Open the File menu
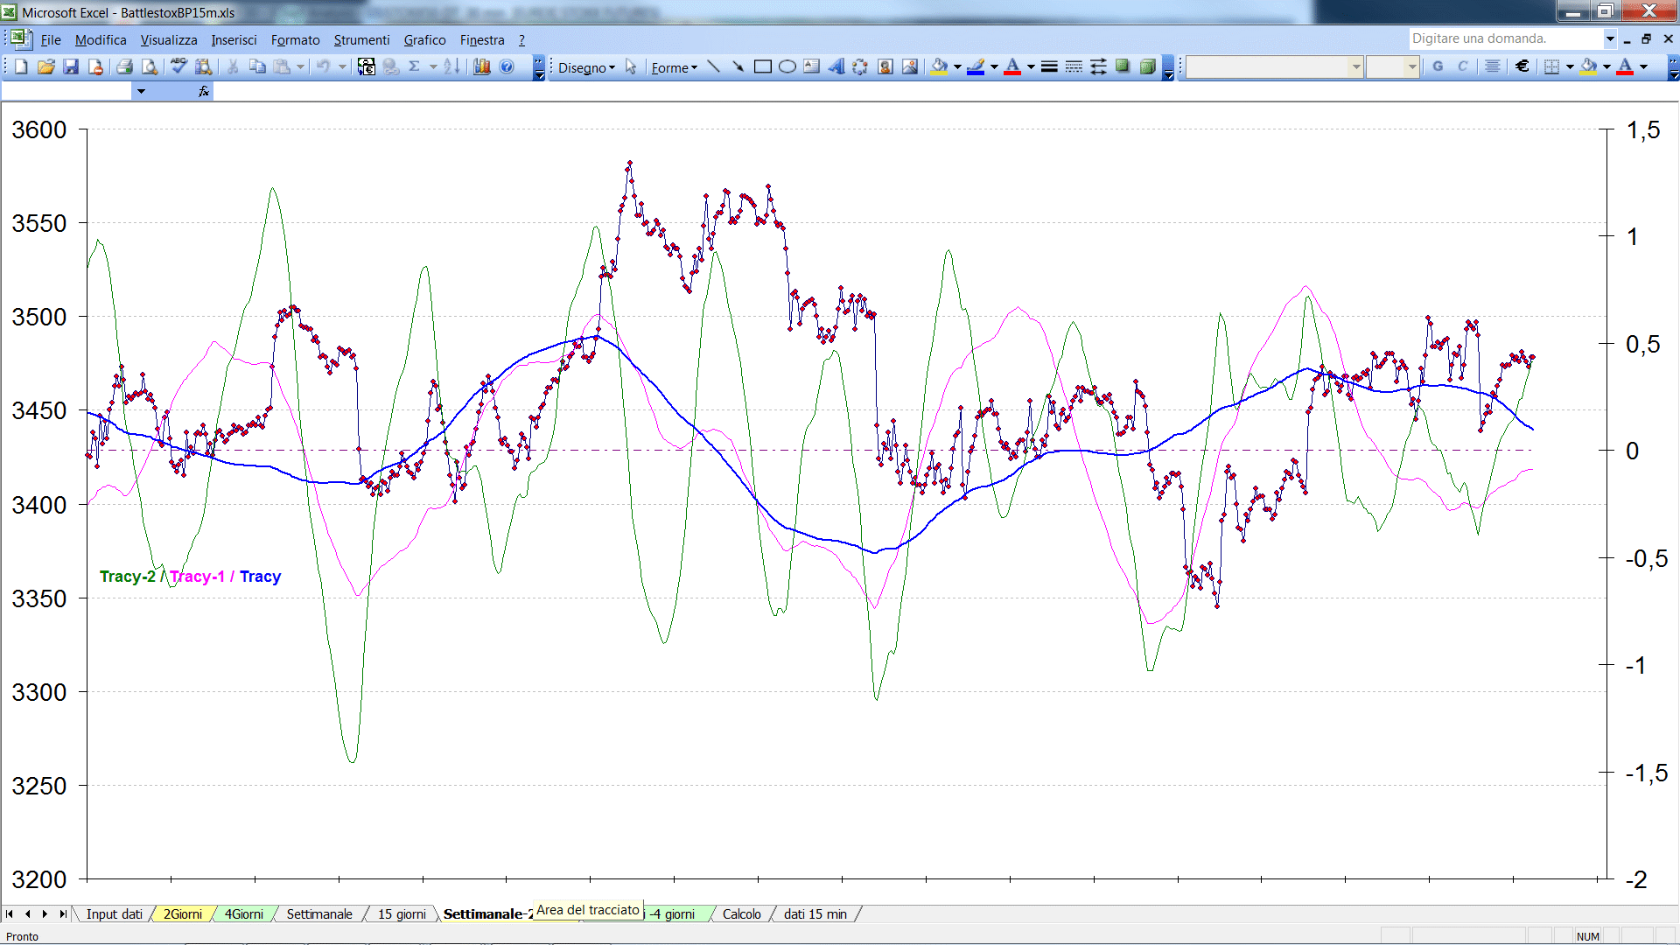The width and height of the screenshot is (1680, 945). pyautogui.click(x=51, y=39)
